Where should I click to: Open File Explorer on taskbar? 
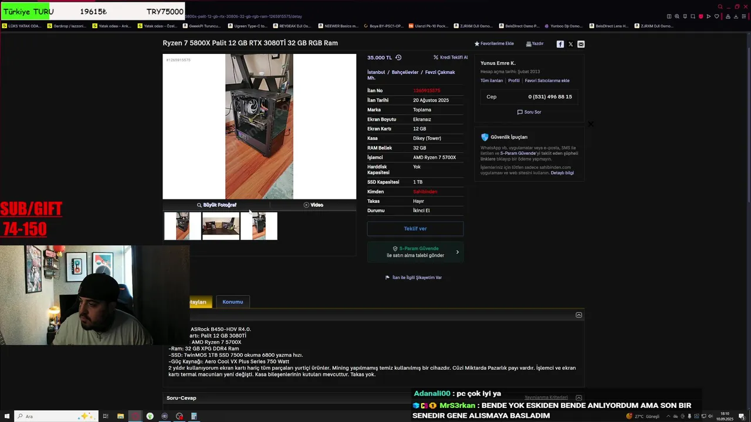coord(120,416)
